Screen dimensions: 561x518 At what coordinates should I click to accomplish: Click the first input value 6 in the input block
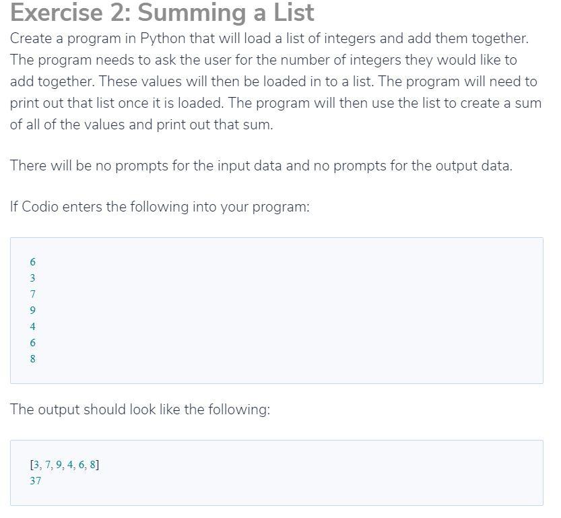pyautogui.click(x=32, y=262)
